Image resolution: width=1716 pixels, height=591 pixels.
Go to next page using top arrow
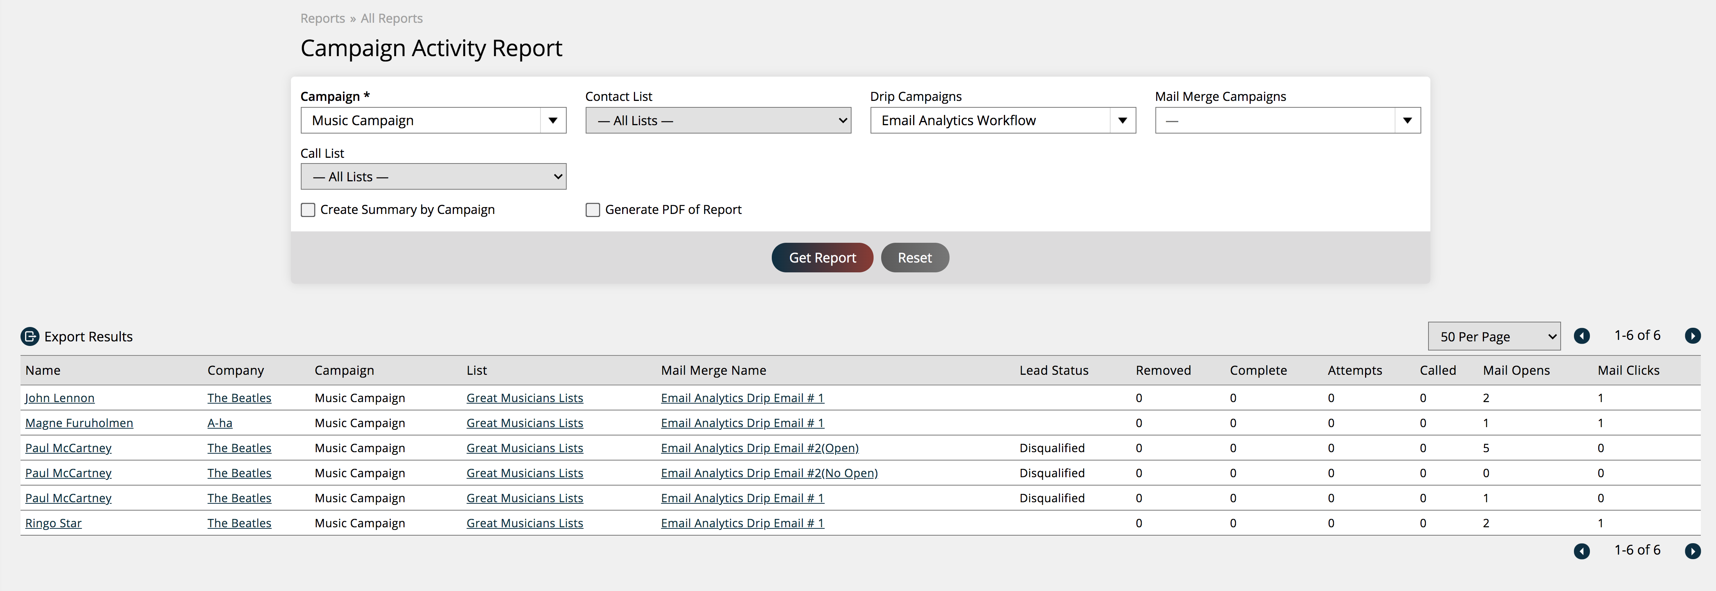click(1692, 336)
